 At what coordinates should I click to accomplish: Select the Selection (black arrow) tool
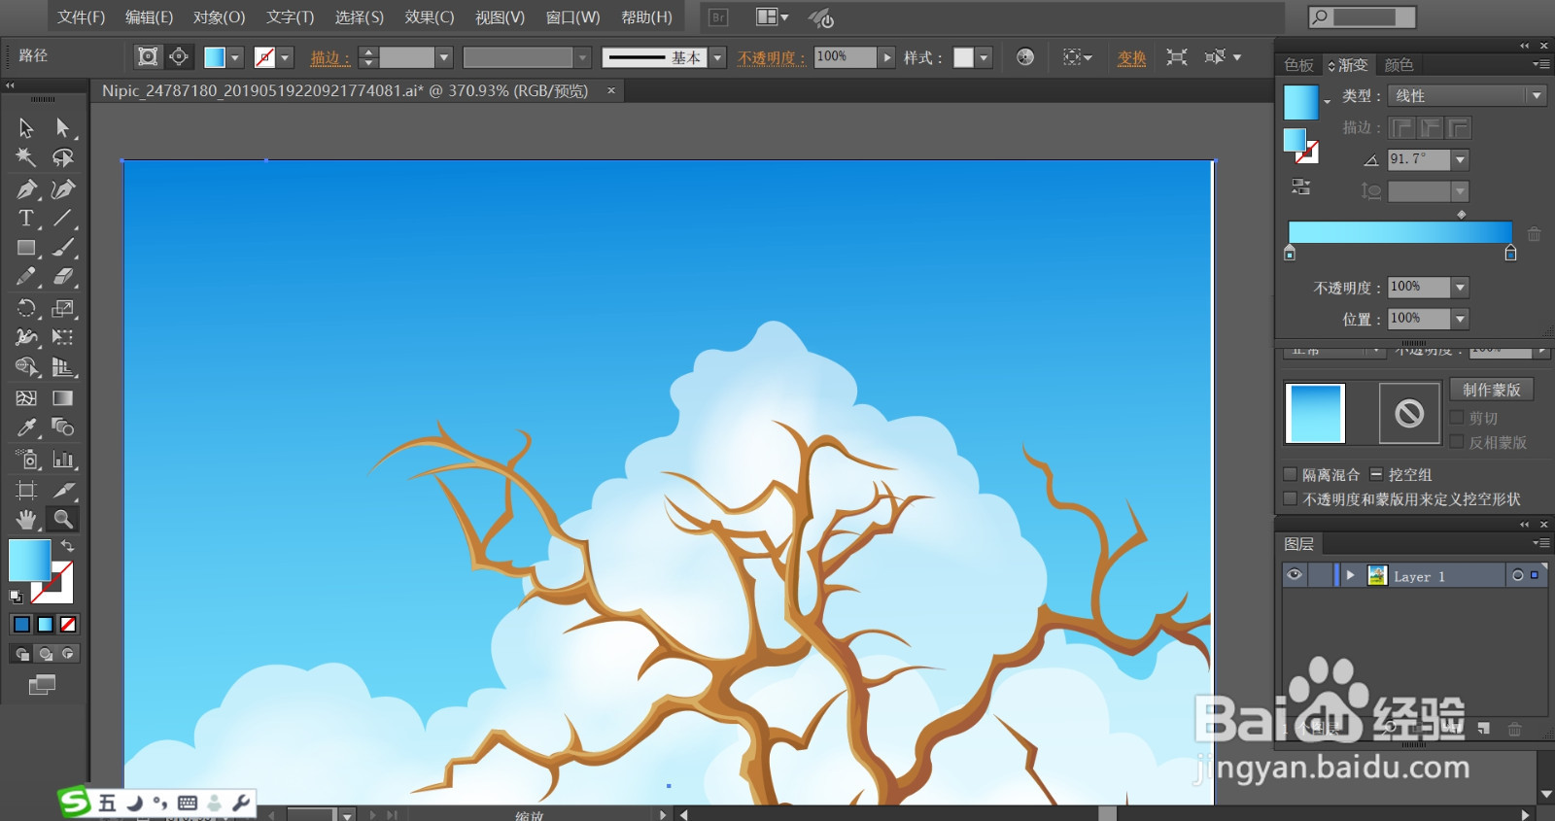(x=26, y=128)
